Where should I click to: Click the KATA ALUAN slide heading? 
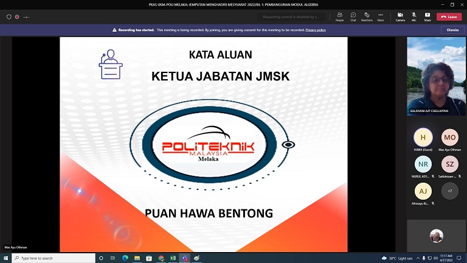click(x=220, y=55)
